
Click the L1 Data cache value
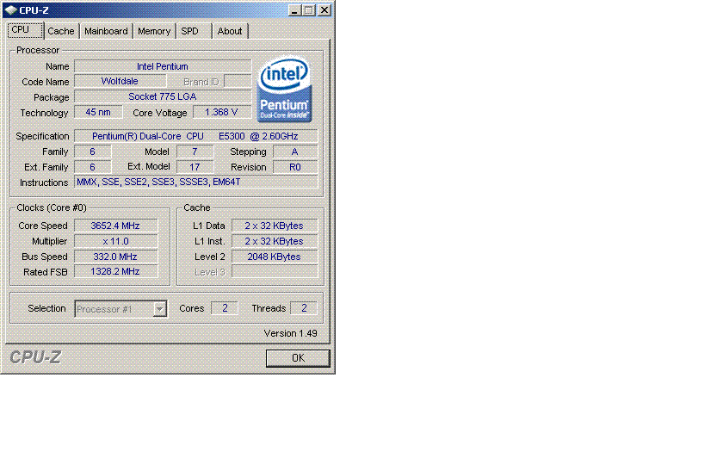tap(275, 226)
